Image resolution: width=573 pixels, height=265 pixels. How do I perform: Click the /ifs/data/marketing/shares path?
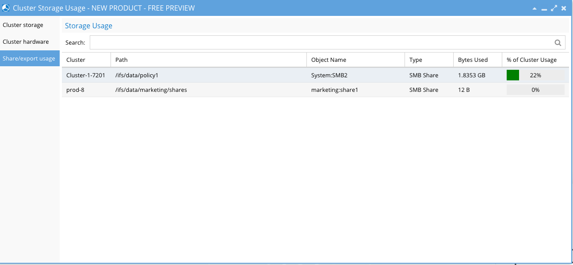151,90
